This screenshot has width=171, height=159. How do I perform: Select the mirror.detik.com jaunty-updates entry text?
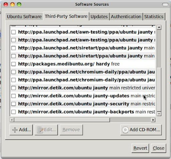pos(87,96)
